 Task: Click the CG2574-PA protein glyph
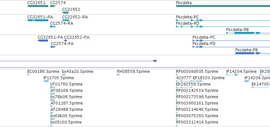pos(53,47)
